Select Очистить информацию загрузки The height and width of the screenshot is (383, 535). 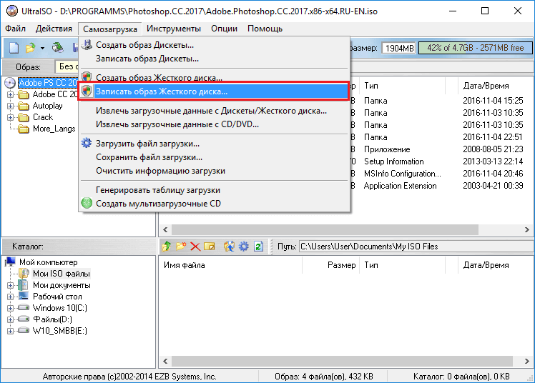tap(214, 171)
